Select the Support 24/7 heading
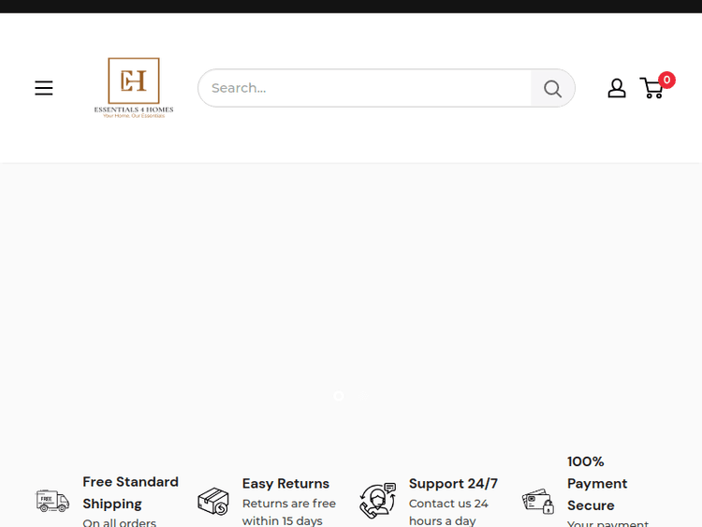 pos(453,483)
